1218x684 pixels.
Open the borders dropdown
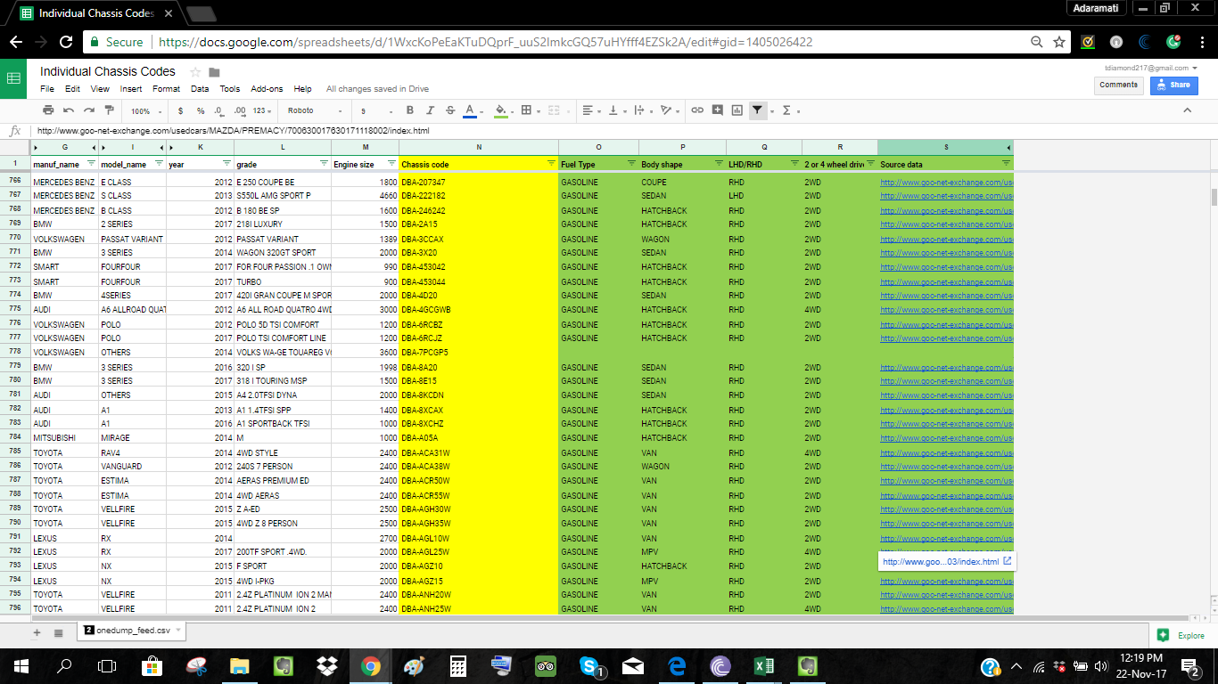531,110
